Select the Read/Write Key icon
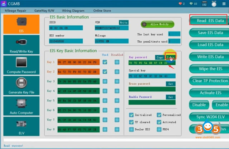 pos(21,45)
